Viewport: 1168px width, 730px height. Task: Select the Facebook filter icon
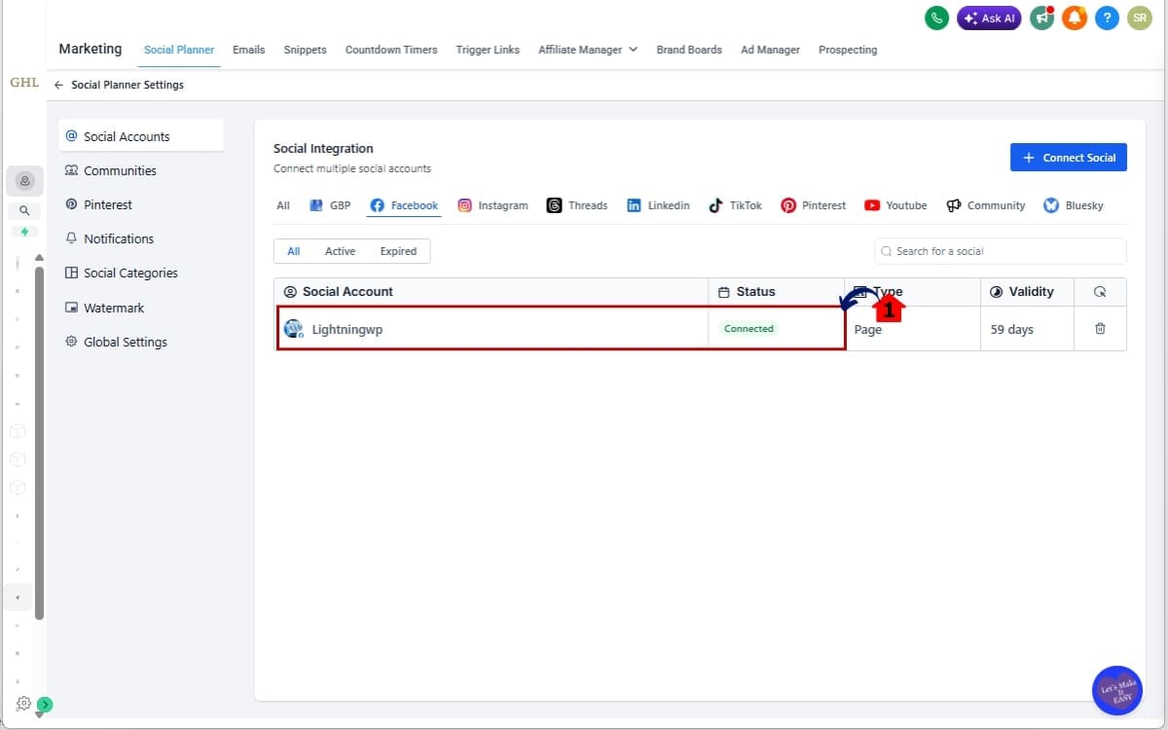(x=376, y=205)
